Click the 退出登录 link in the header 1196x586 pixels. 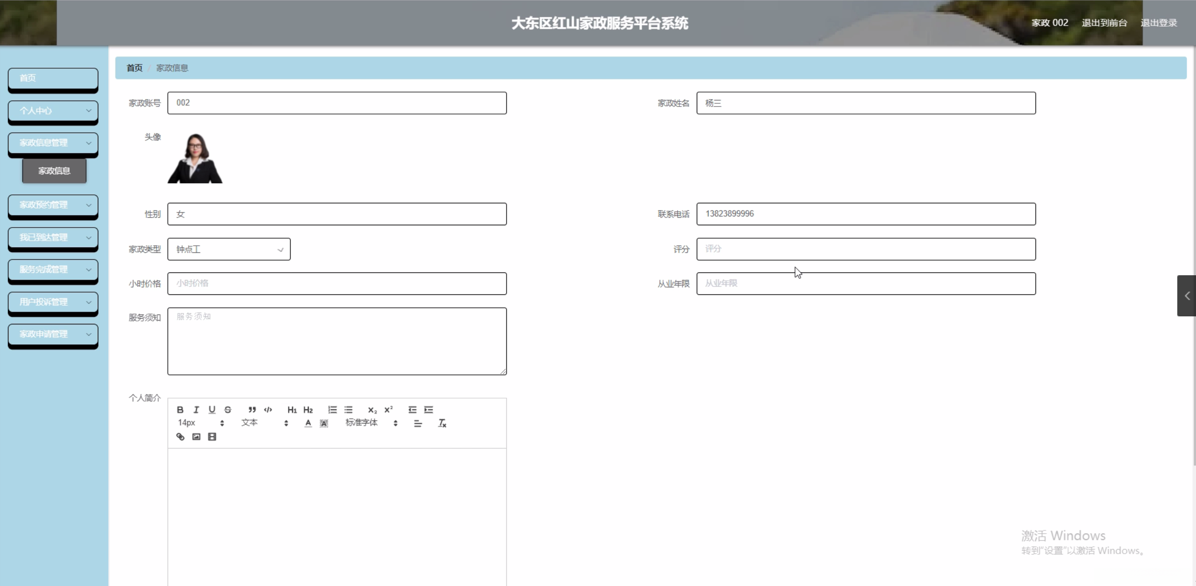(1159, 23)
